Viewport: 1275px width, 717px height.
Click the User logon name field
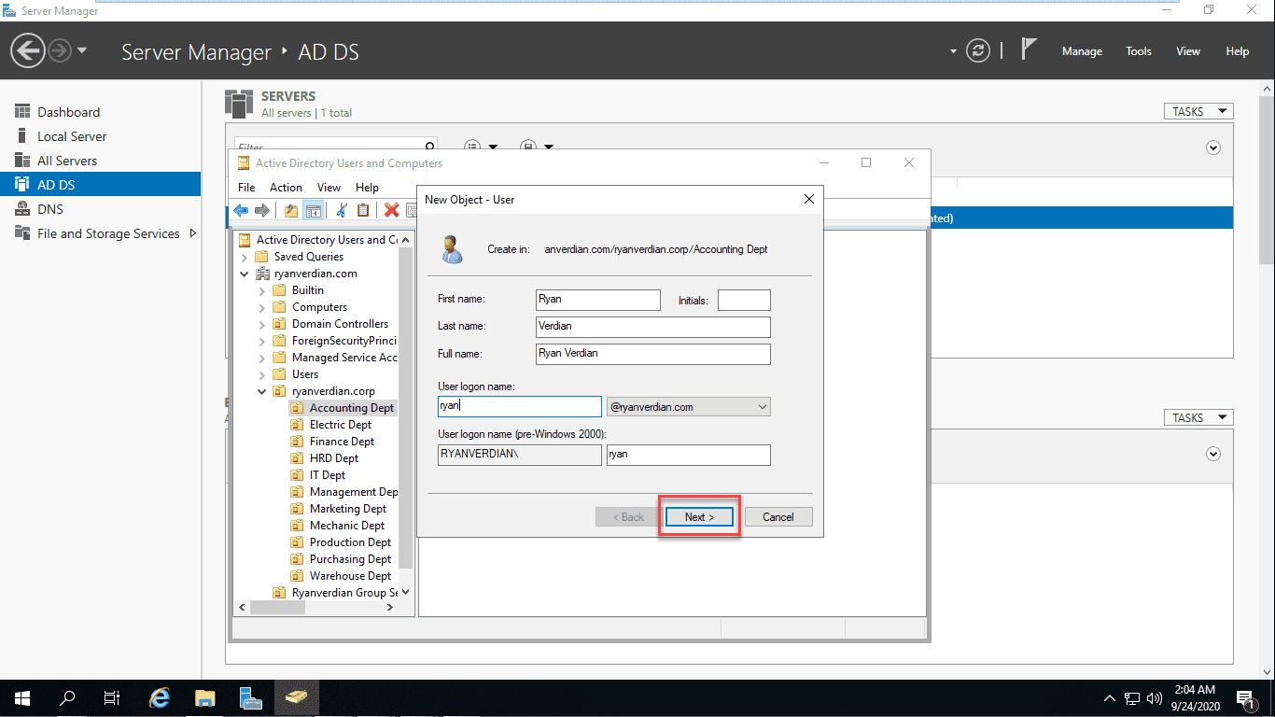(520, 406)
